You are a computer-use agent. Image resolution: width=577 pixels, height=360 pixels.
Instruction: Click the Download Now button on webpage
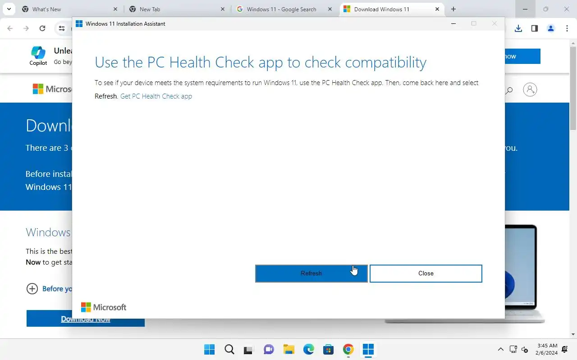(x=85, y=319)
